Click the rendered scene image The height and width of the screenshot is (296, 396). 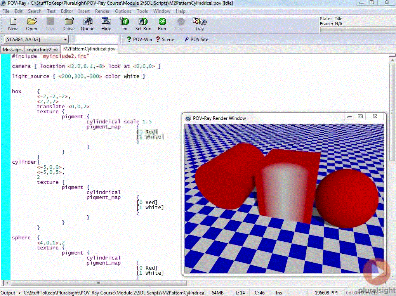[284, 198]
